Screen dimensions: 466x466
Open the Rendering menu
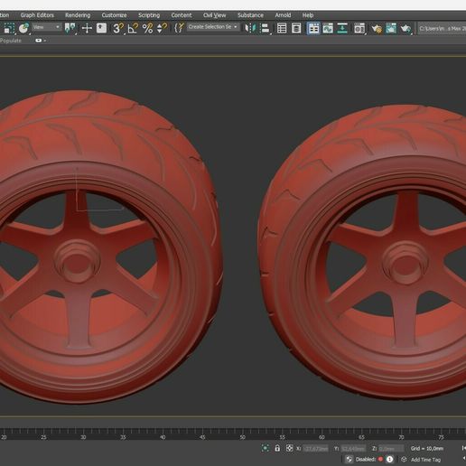[x=78, y=15]
